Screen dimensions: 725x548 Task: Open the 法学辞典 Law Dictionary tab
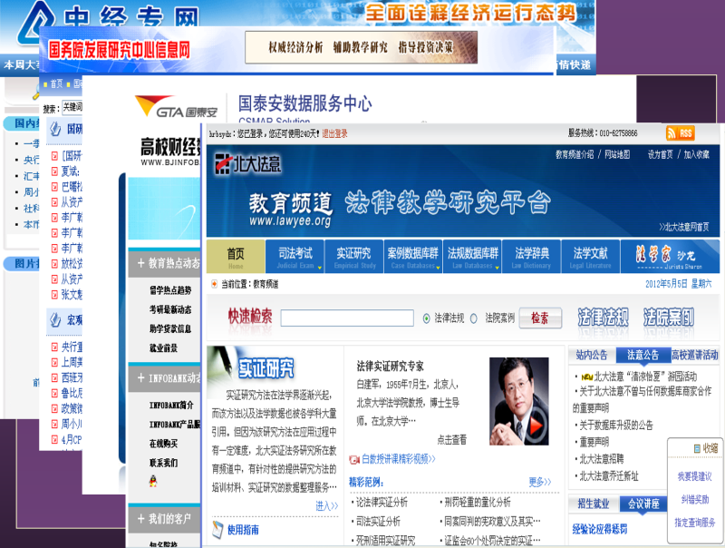(531, 257)
